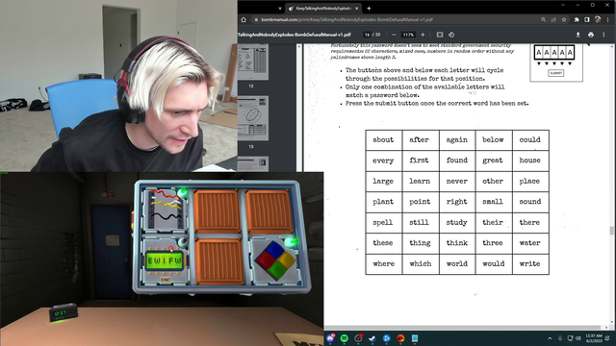Bookmark this page with the star icon
This screenshot has width=616, height=346.
tap(564, 19)
